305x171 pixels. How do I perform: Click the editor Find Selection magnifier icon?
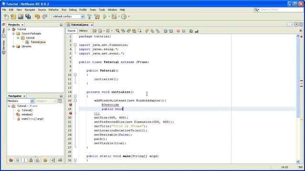tap(118, 31)
